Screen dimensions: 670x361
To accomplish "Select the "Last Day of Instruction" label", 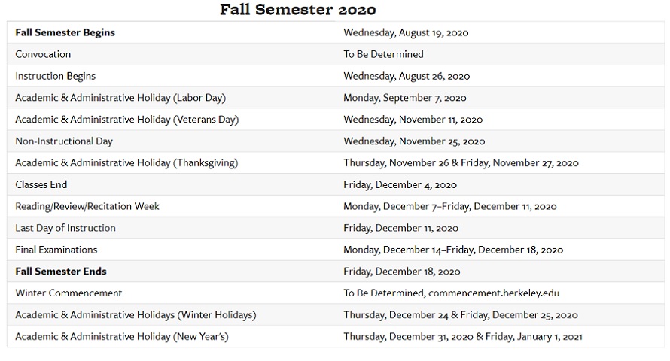I will 65,229.
